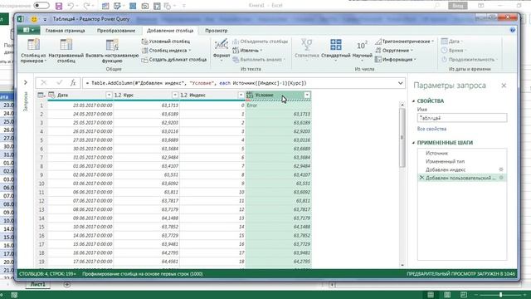This screenshot has height=299, width=531.
Task: Click Invoke Custom Function (Вызвать настраиваемую функцию)
Action: 112,51
